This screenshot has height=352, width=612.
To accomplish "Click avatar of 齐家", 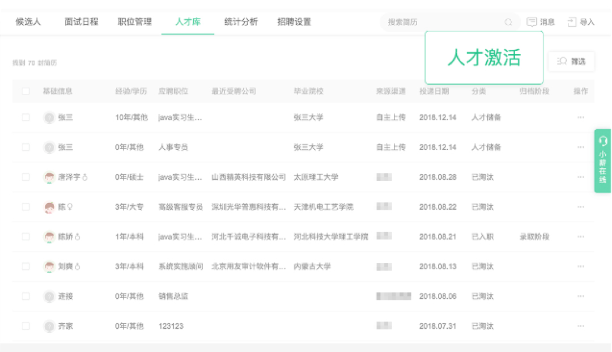I will point(49,326).
